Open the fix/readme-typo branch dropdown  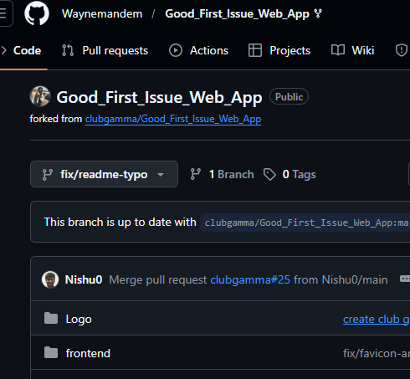104,174
